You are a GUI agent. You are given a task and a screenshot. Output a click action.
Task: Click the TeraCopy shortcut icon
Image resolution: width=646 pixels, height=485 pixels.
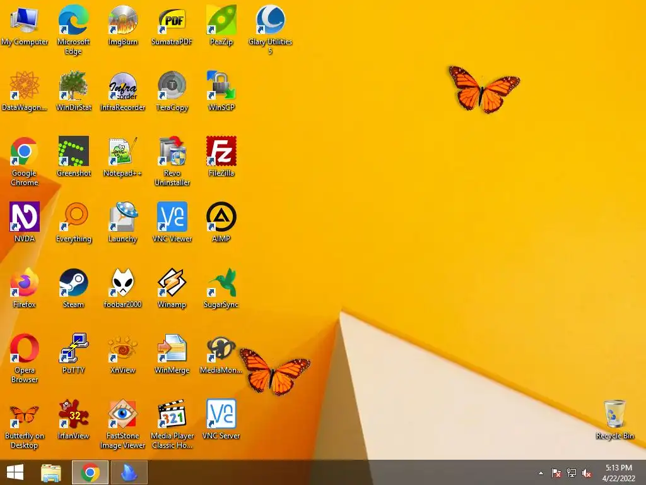[172, 85]
